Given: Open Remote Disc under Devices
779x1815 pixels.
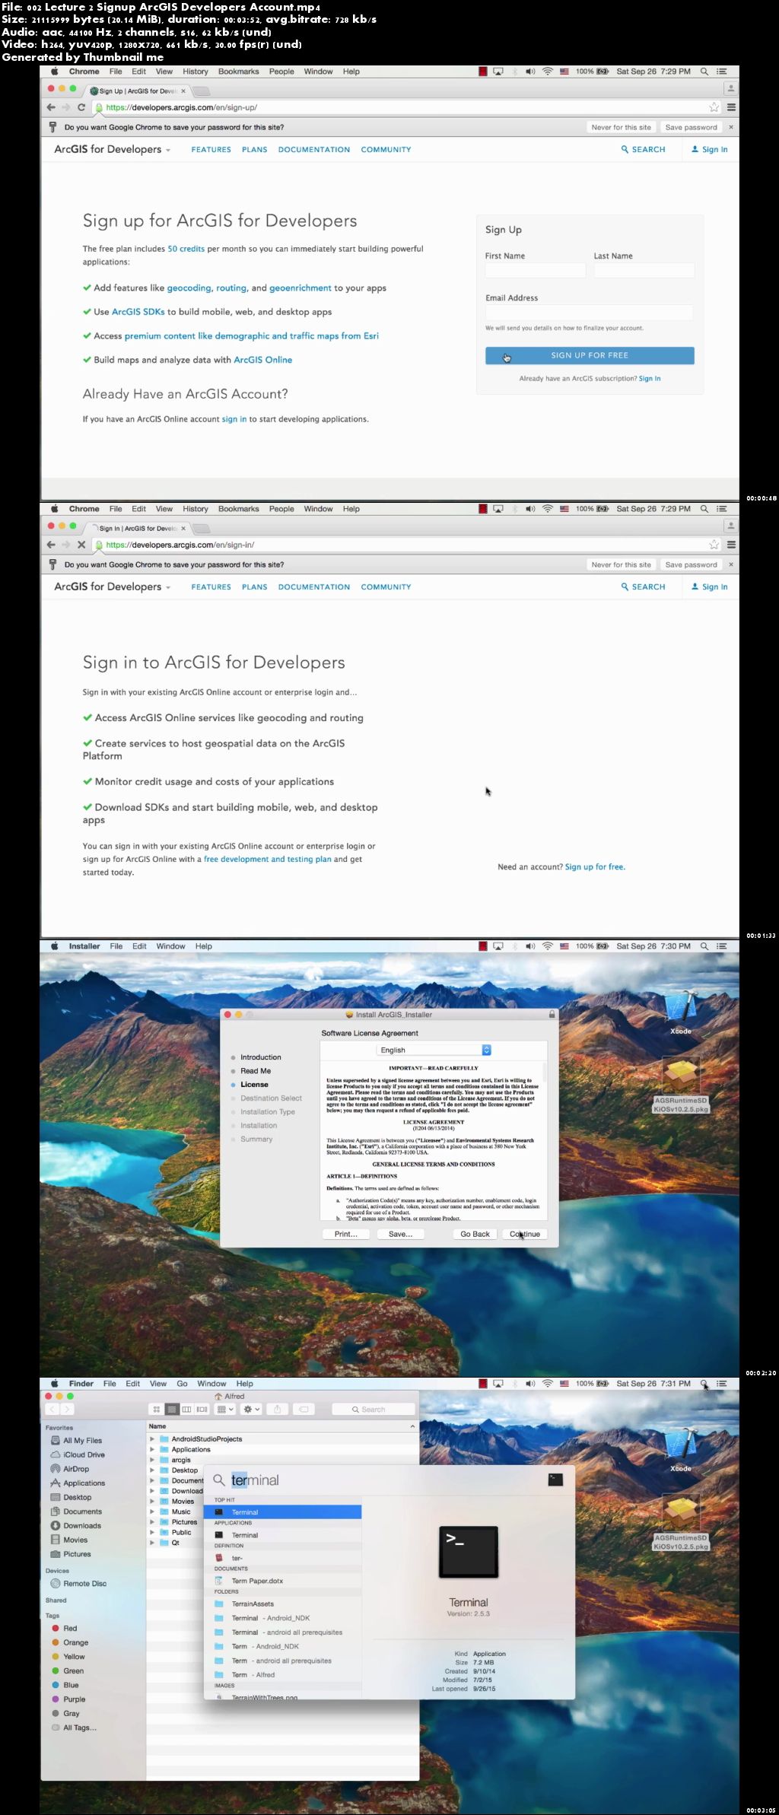Looking at the screenshot, I should pyautogui.click(x=84, y=1583).
